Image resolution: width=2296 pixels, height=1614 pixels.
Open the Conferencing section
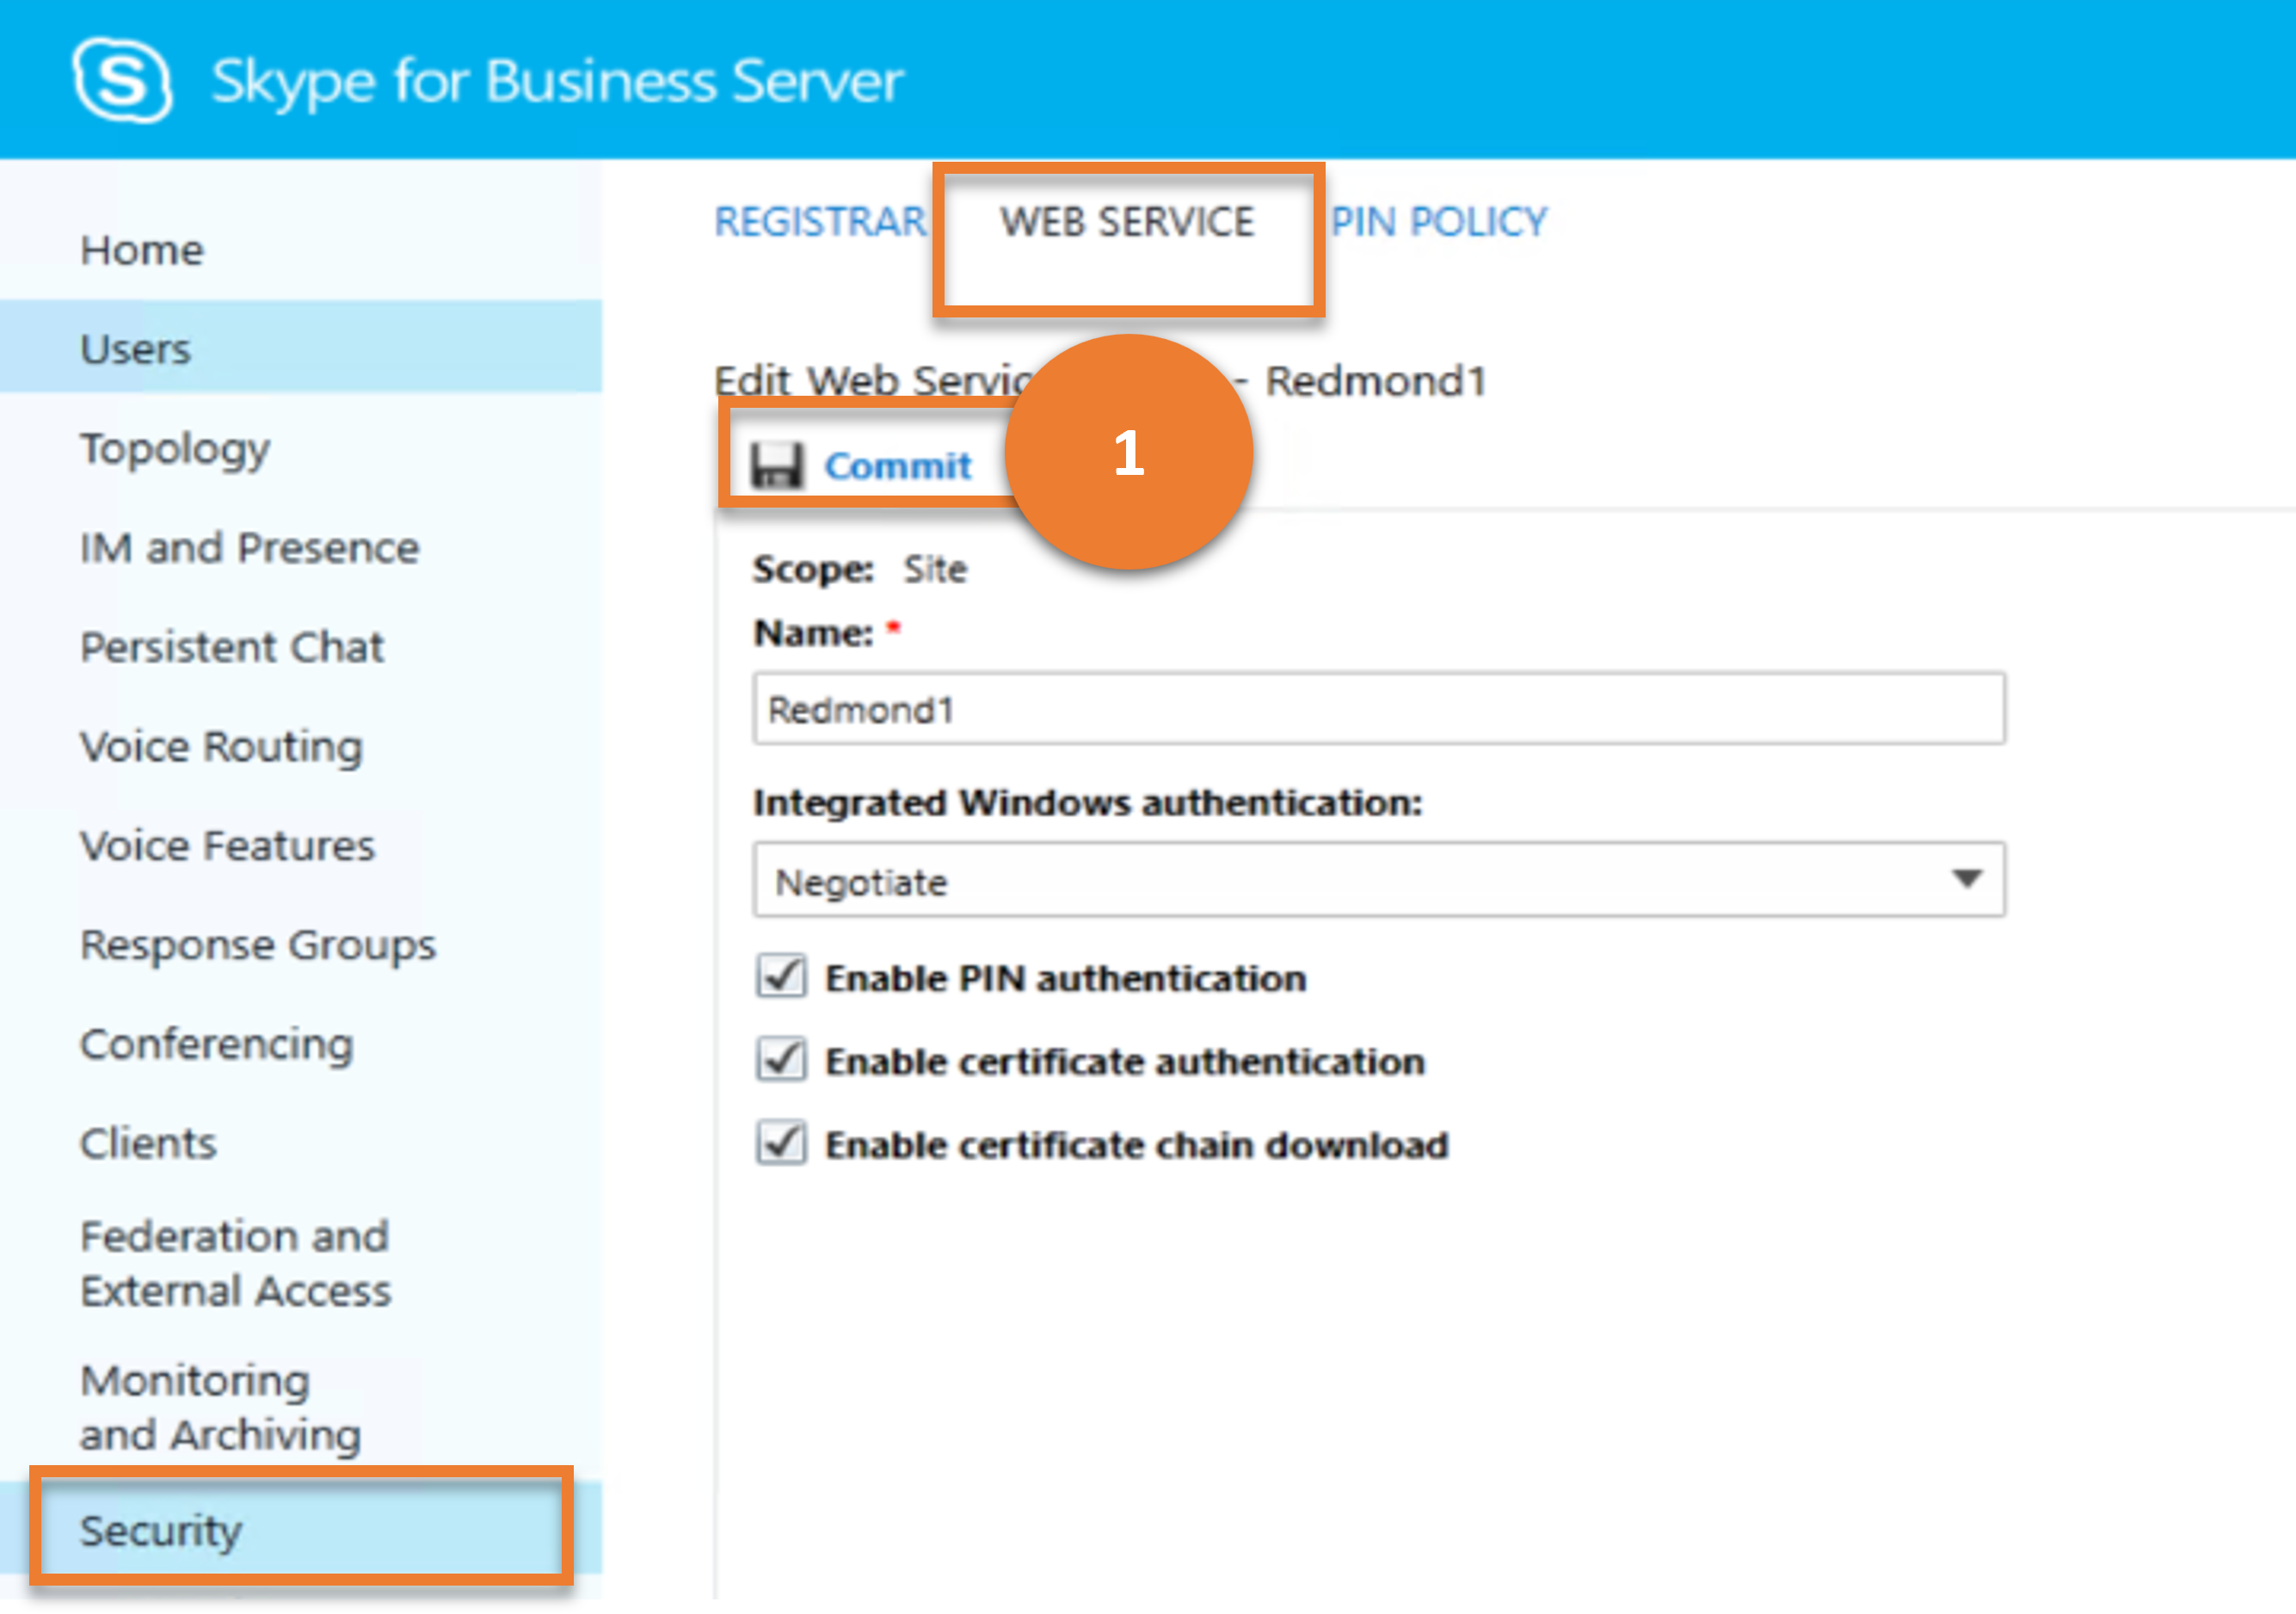pyautogui.click(x=216, y=1045)
